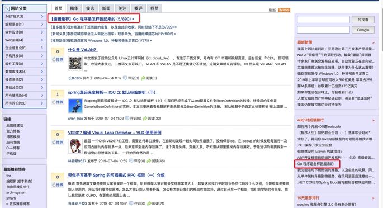Focus the search field beside 找找看
This screenshot has width=383, height=208.
pyautogui.click(x=323, y=20)
